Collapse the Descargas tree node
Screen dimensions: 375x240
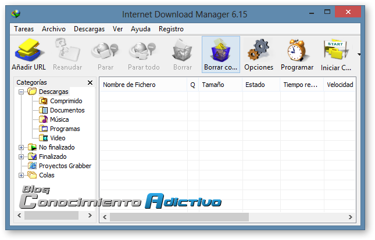tap(21, 92)
